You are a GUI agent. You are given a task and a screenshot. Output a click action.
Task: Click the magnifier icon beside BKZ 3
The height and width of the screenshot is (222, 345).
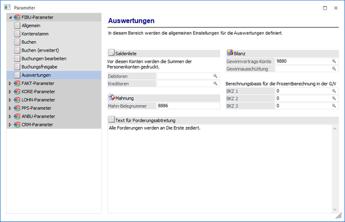(334, 106)
